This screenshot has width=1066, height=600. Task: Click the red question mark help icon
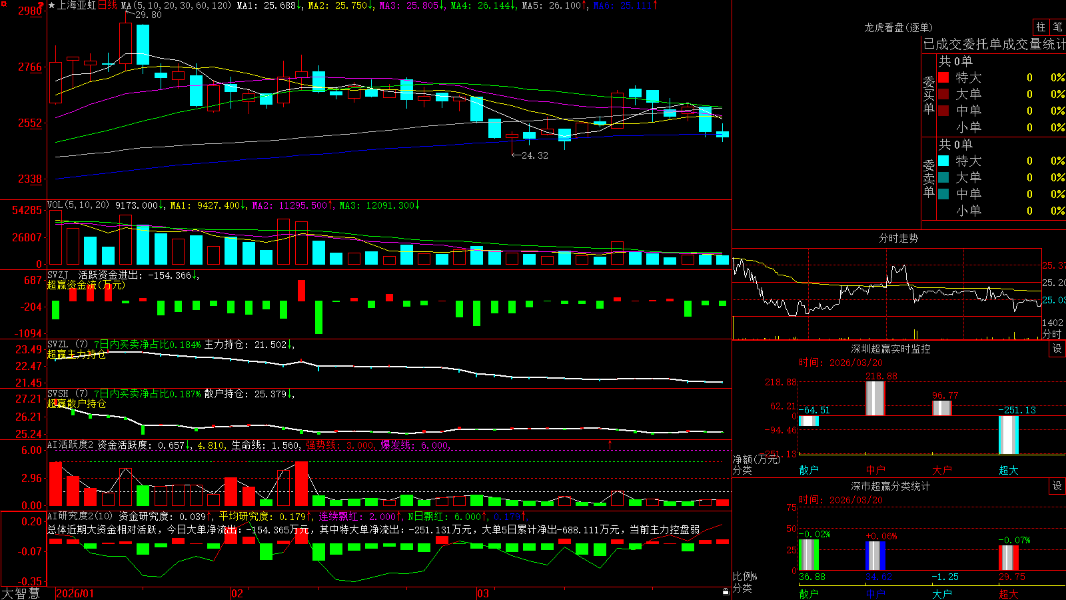tap(41, 5)
